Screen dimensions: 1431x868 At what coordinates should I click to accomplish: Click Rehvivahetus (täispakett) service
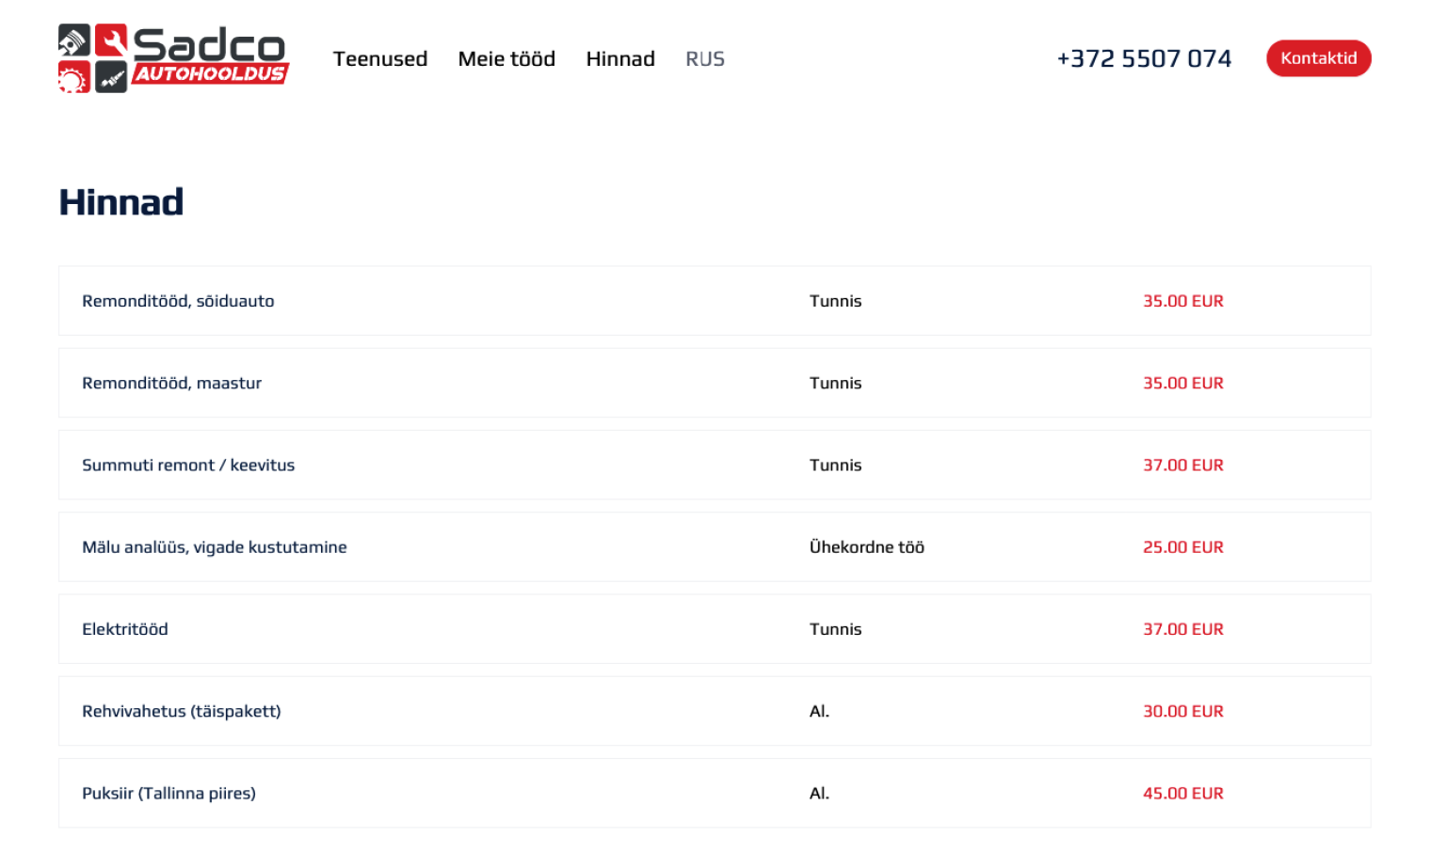182,711
